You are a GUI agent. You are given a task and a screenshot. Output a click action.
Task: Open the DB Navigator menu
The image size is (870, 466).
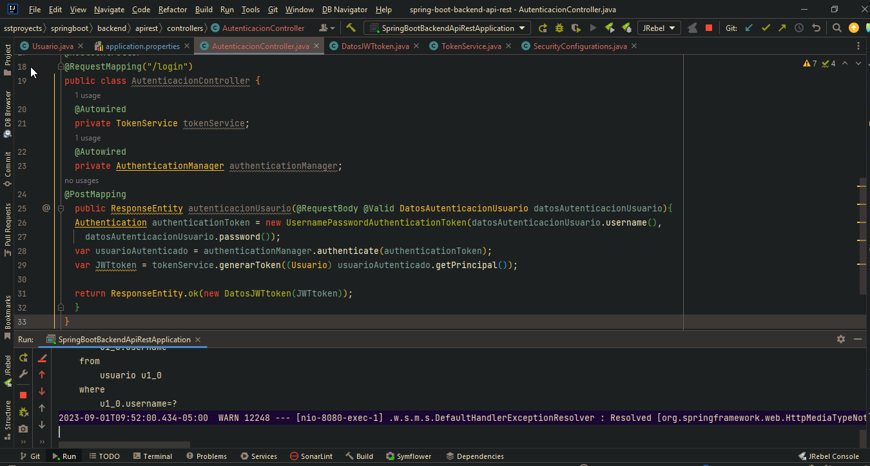[x=345, y=10]
